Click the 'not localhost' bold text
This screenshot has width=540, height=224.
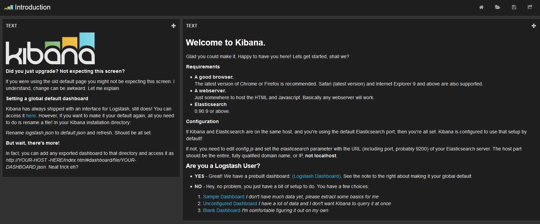coord(321,156)
